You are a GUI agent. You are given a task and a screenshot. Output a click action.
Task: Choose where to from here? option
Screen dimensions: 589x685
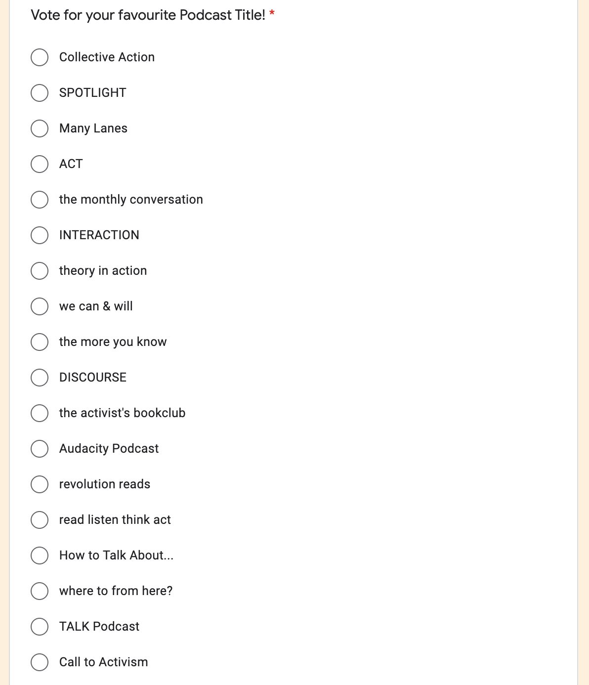coord(40,591)
